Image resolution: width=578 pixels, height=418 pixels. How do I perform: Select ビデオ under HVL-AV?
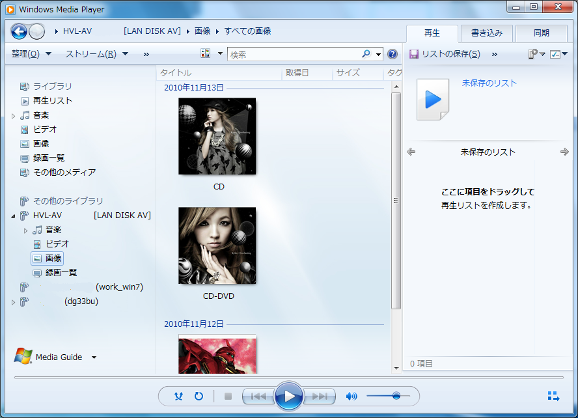(x=57, y=244)
